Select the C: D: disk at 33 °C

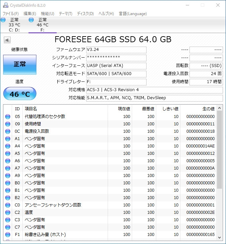coord(14,25)
